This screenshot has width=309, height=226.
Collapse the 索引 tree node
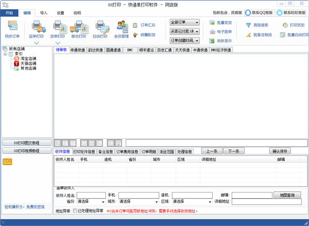(x=5, y=54)
